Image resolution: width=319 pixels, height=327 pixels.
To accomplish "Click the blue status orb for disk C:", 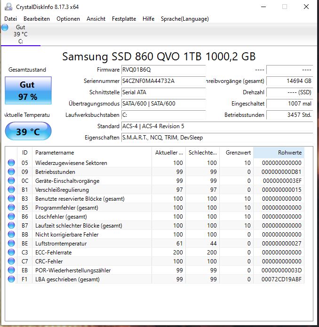I will pyautogui.click(x=5, y=28).
